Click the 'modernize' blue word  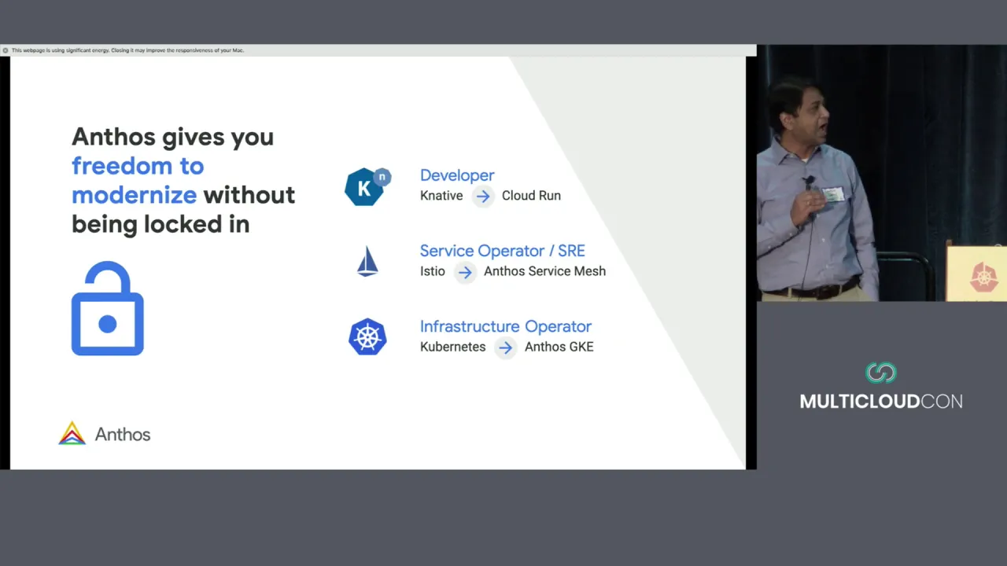coord(135,195)
